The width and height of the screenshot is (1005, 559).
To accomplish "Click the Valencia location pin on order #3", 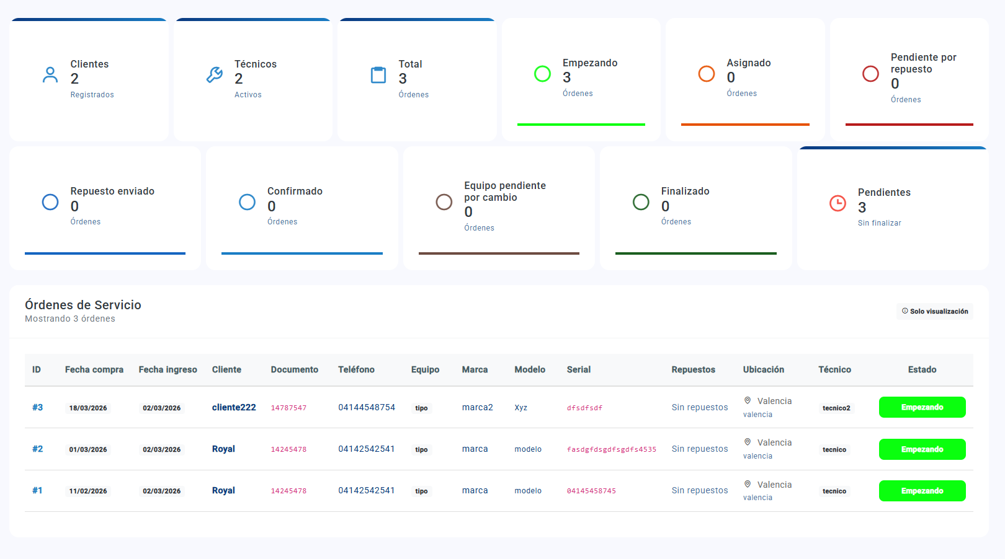I will point(748,400).
